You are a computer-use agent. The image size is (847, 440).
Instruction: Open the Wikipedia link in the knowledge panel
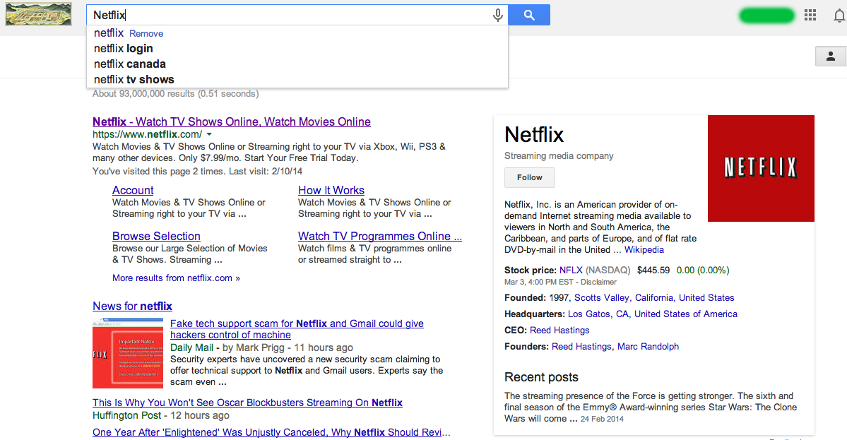click(x=644, y=250)
